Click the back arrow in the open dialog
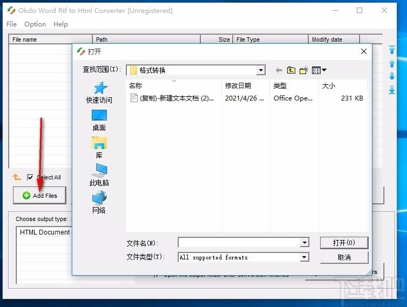Viewport: 407px width, 307px height. click(279, 70)
